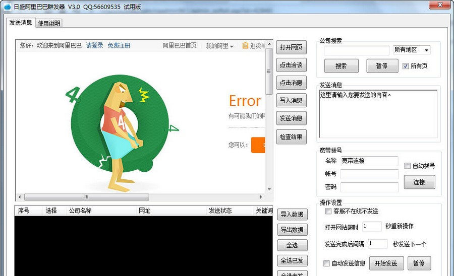This screenshot has width=454, height=276.
Task: Click the 连接 broadband connect button
Action: click(x=419, y=182)
